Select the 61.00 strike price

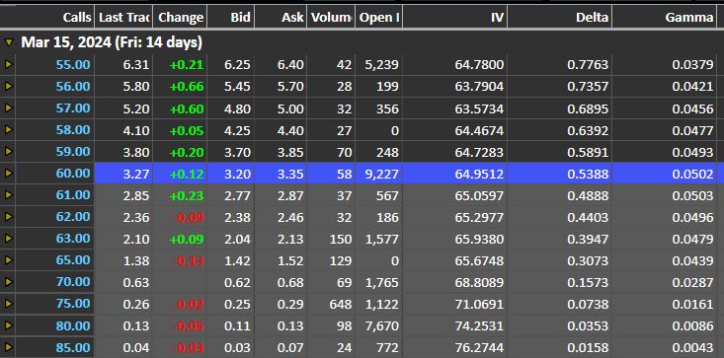click(x=73, y=195)
